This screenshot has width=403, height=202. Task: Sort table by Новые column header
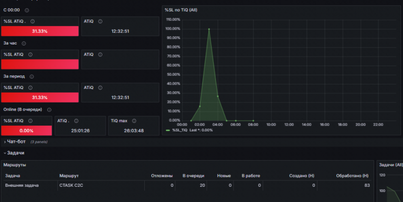[x=224, y=176]
